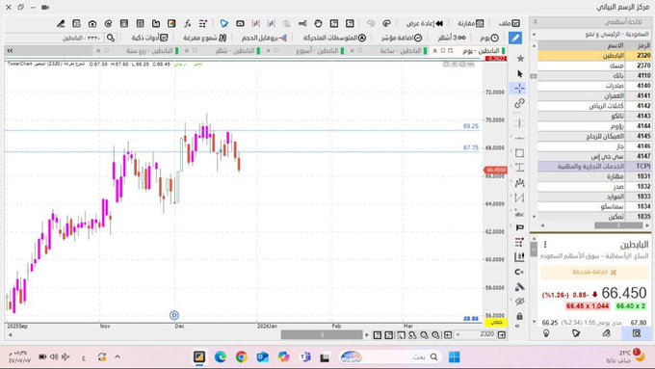Viewport: 655px width, 369px height.
Task: Select سماسكو 1834 row
Action: click(594, 206)
